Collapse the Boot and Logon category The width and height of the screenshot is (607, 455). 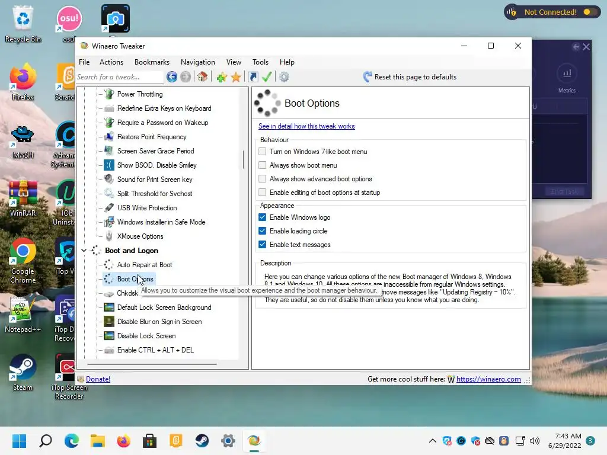pyautogui.click(x=84, y=251)
